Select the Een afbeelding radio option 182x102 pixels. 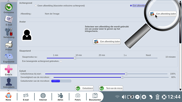[x=131, y=6]
